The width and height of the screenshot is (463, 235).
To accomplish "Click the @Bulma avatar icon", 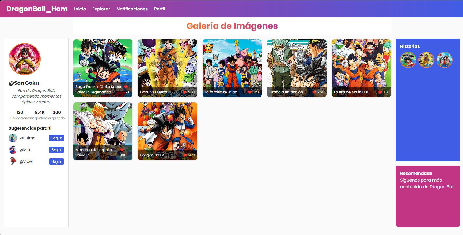I will click(13, 138).
